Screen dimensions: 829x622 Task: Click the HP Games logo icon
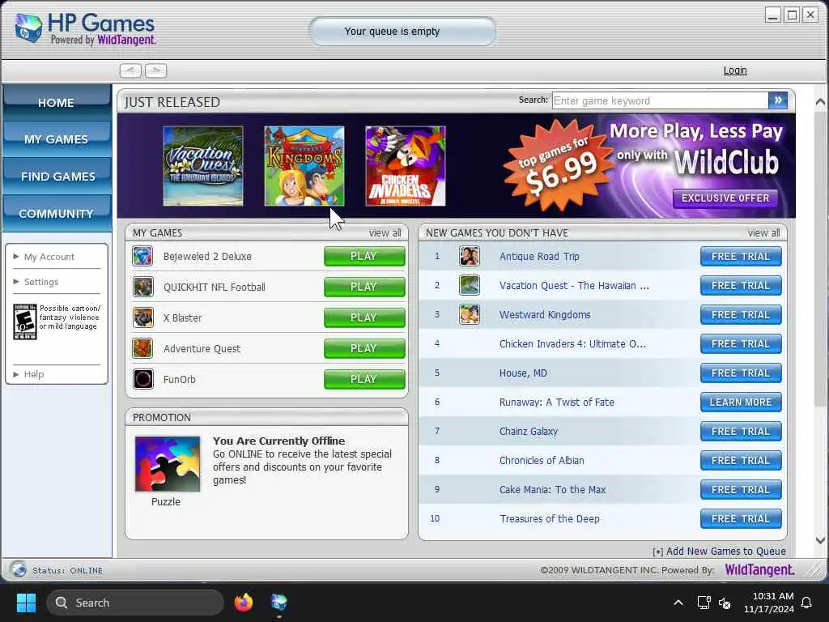(x=28, y=28)
